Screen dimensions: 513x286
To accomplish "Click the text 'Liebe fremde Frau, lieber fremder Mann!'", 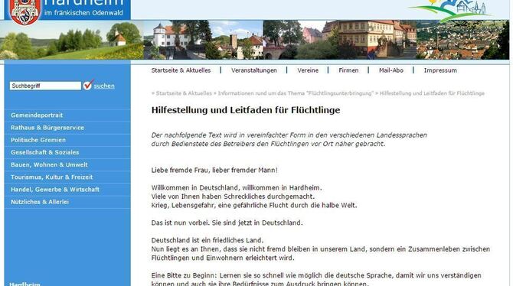I will click(x=214, y=171).
